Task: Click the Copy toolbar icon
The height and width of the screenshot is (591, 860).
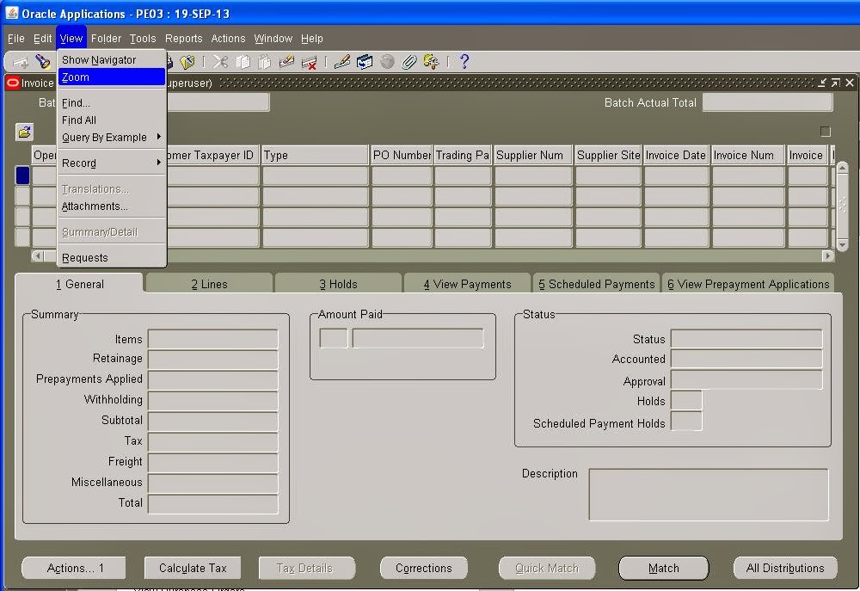Action: pyautogui.click(x=243, y=62)
